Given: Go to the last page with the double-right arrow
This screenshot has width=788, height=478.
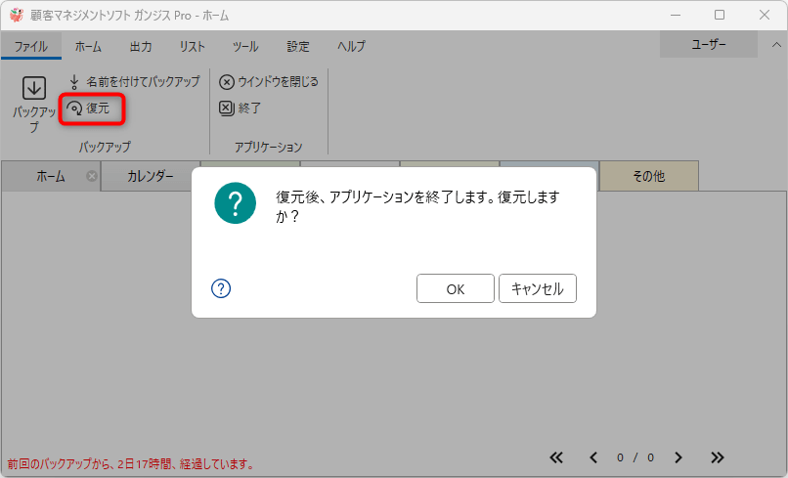Looking at the screenshot, I should point(718,457).
